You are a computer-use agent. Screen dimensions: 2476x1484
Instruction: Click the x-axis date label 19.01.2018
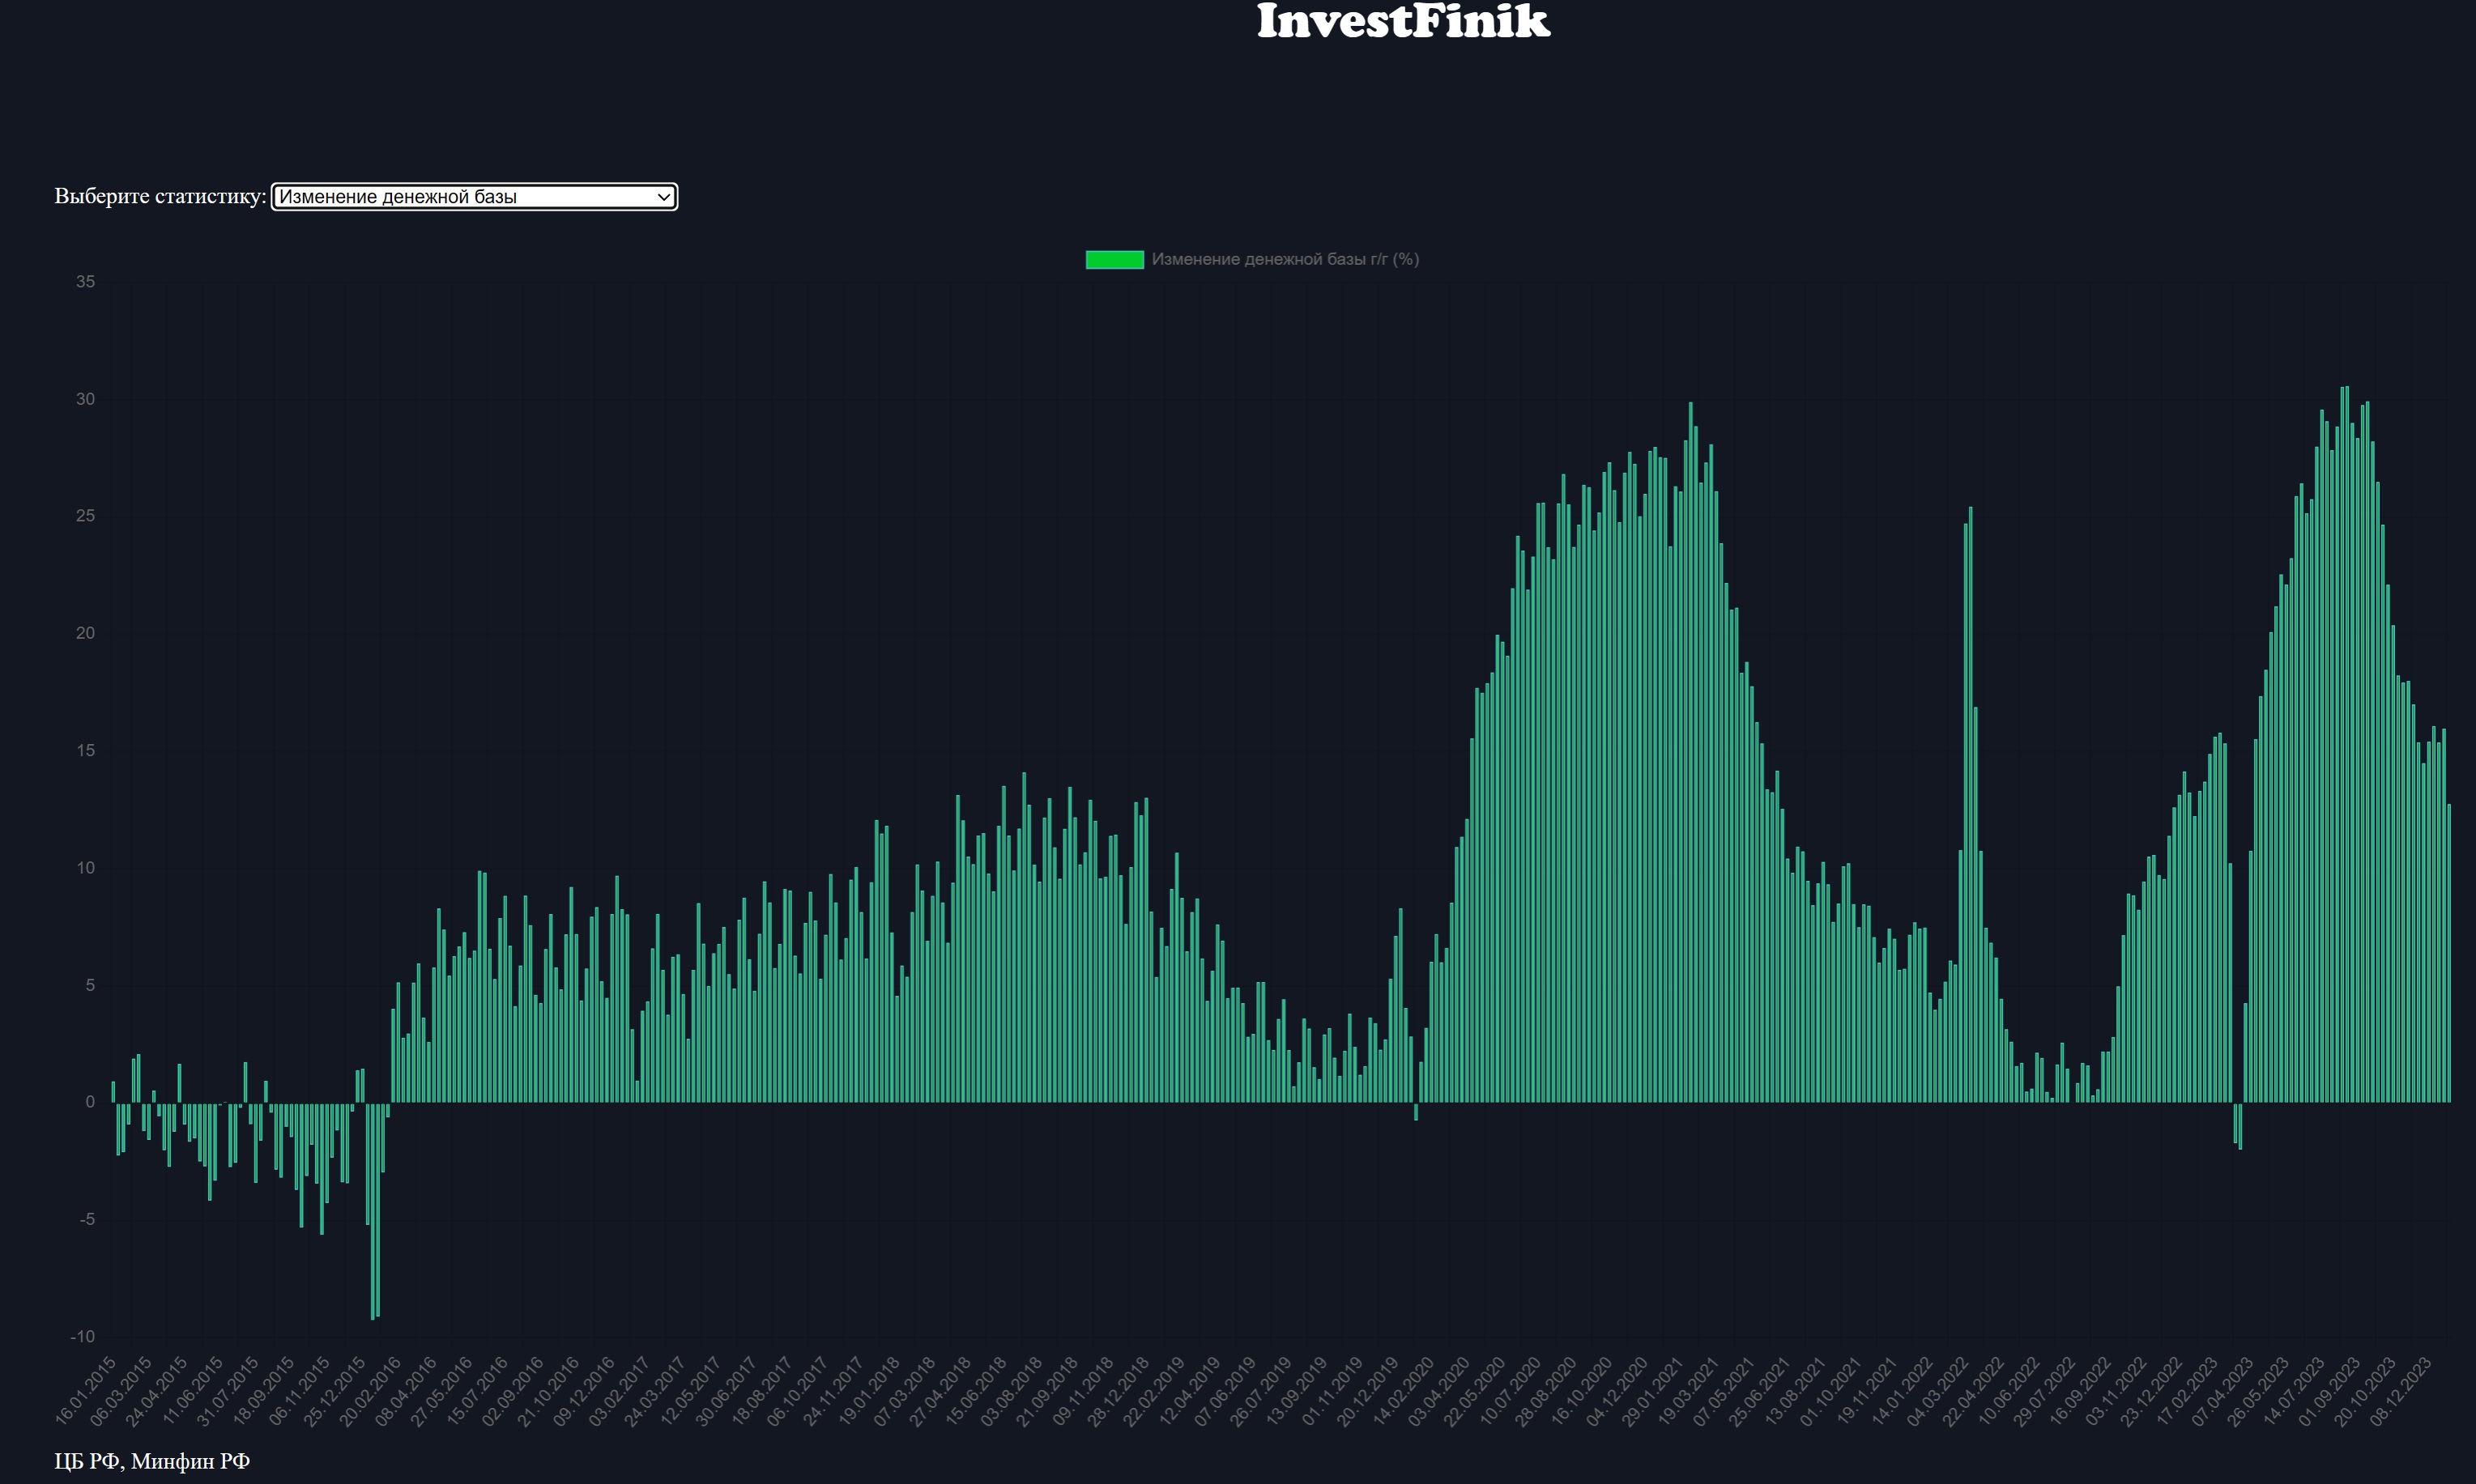(871, 1390)
